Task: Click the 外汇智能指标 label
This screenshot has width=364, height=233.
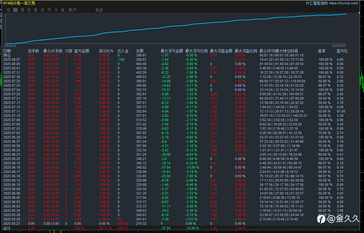Action: pyautogui.click(x=317, y=3)
